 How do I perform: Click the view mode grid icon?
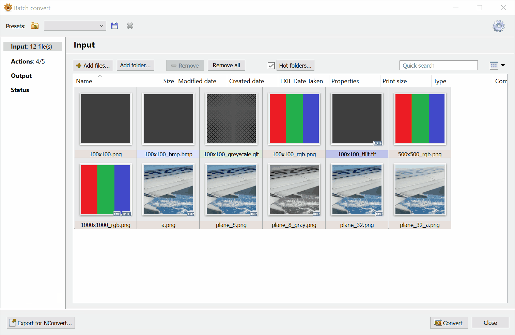(x=494, y=66)
